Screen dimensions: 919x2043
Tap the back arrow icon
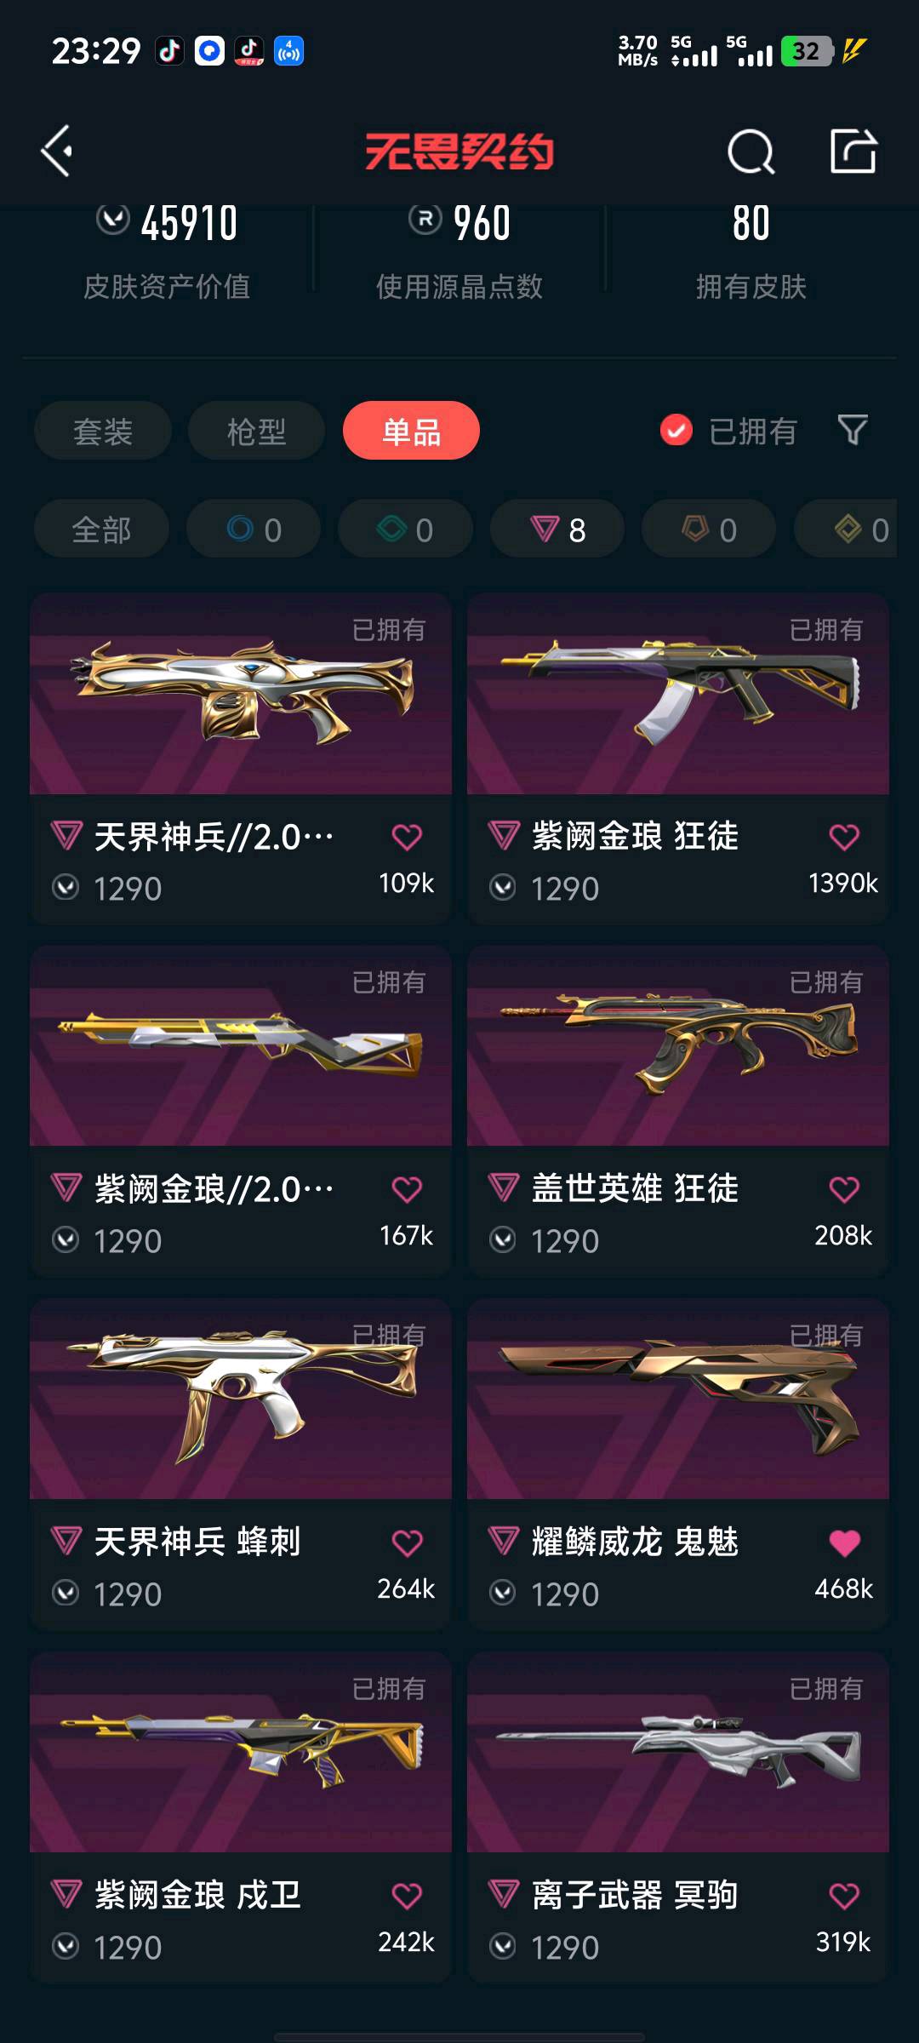(57, 152)
